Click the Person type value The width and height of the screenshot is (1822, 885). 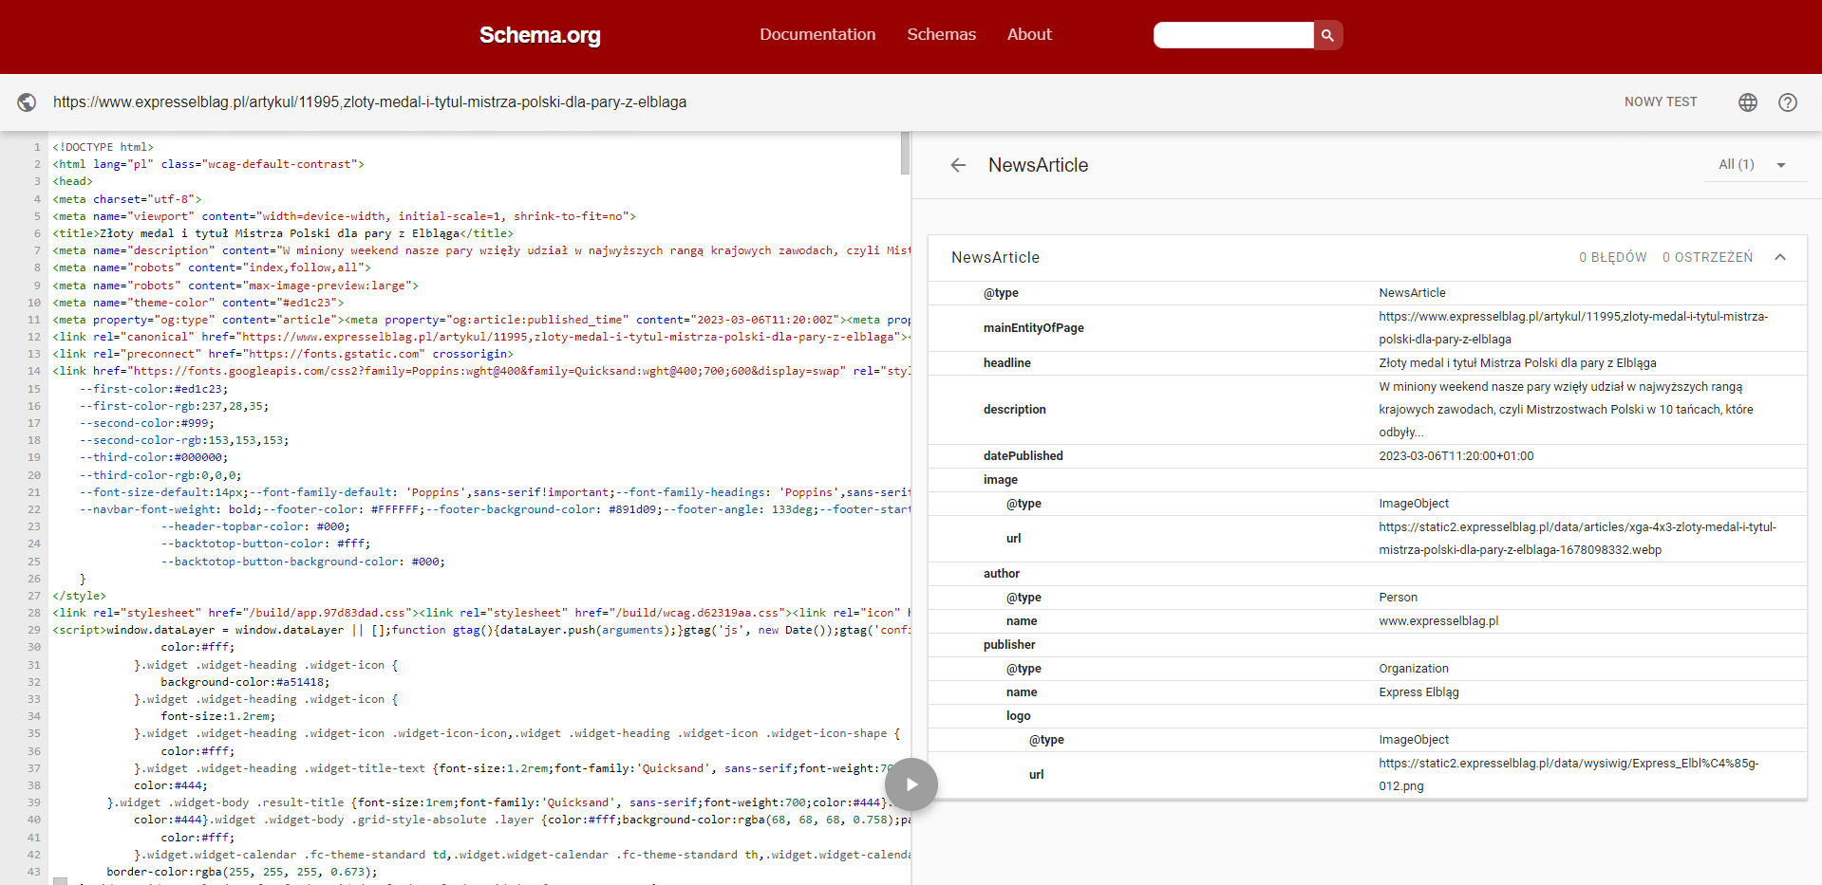(1398, 598)
